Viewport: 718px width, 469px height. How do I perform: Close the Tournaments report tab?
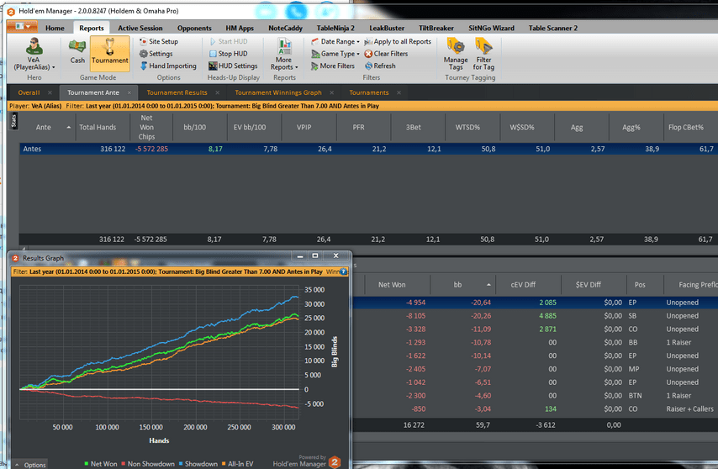pyautogui.click(x=399, y=92)
